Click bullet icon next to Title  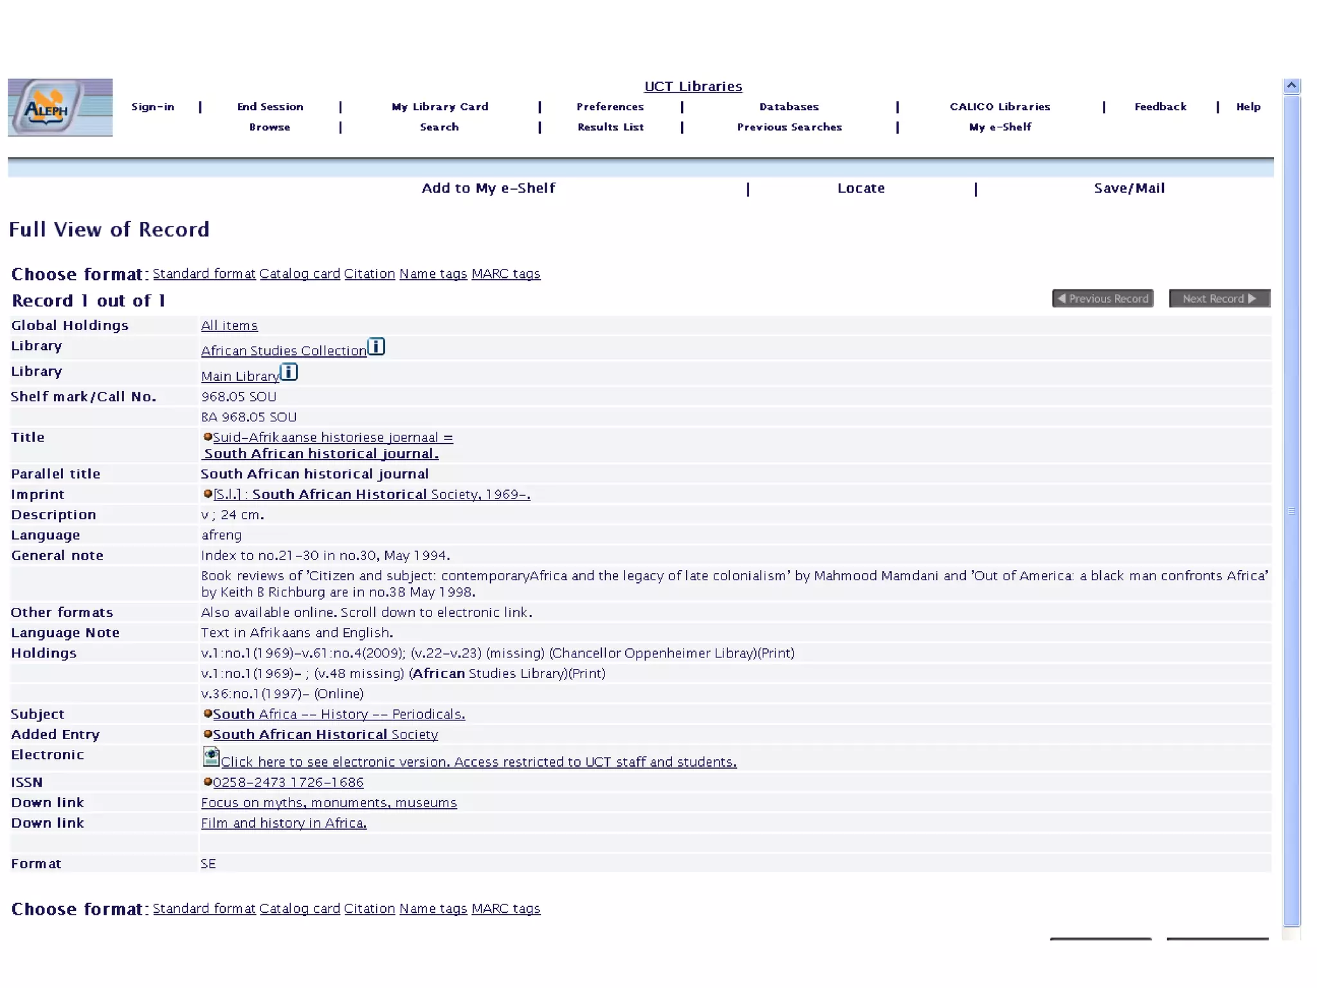pos(208,437)
